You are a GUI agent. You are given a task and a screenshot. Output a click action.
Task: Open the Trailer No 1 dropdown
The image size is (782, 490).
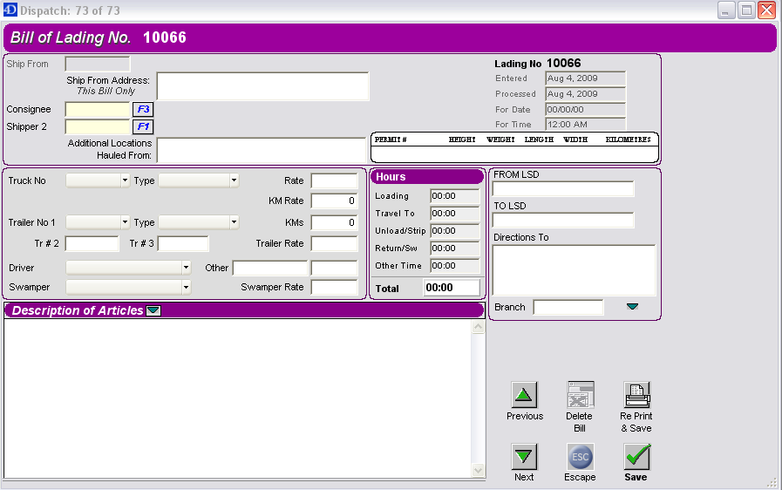pyautogui.click(x=125, y=222)
